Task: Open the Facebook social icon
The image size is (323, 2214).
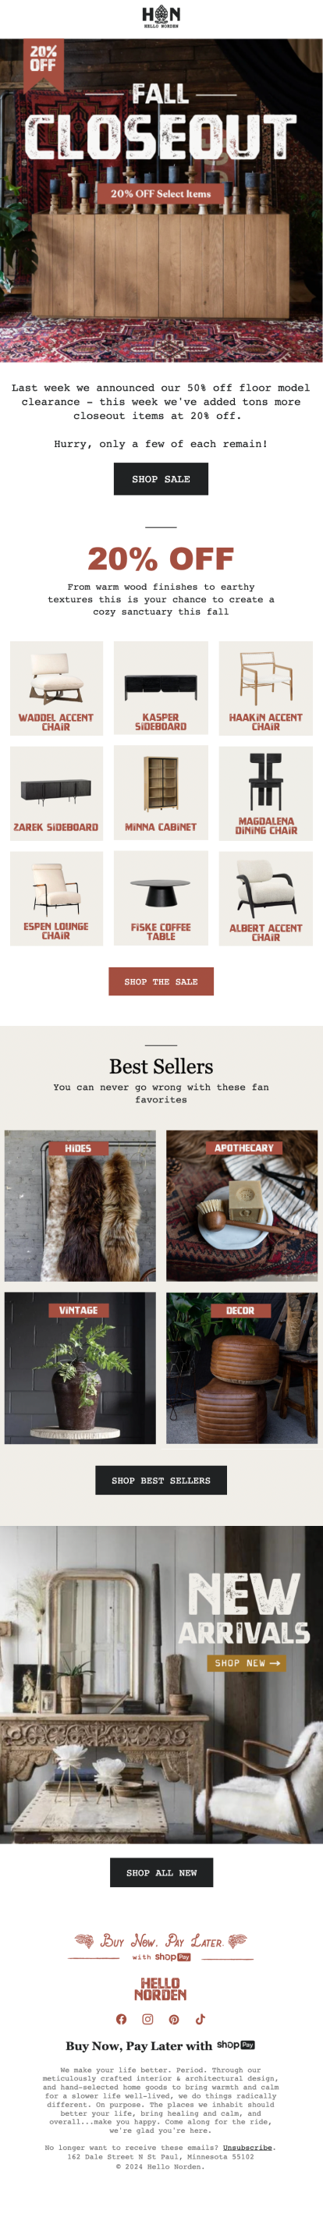Action: pyautogui.click(x=121, y=2019)
